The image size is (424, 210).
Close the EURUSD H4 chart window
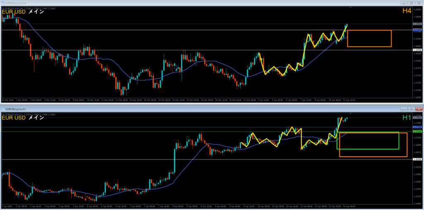pyautogui.click(x=418, y=3)
